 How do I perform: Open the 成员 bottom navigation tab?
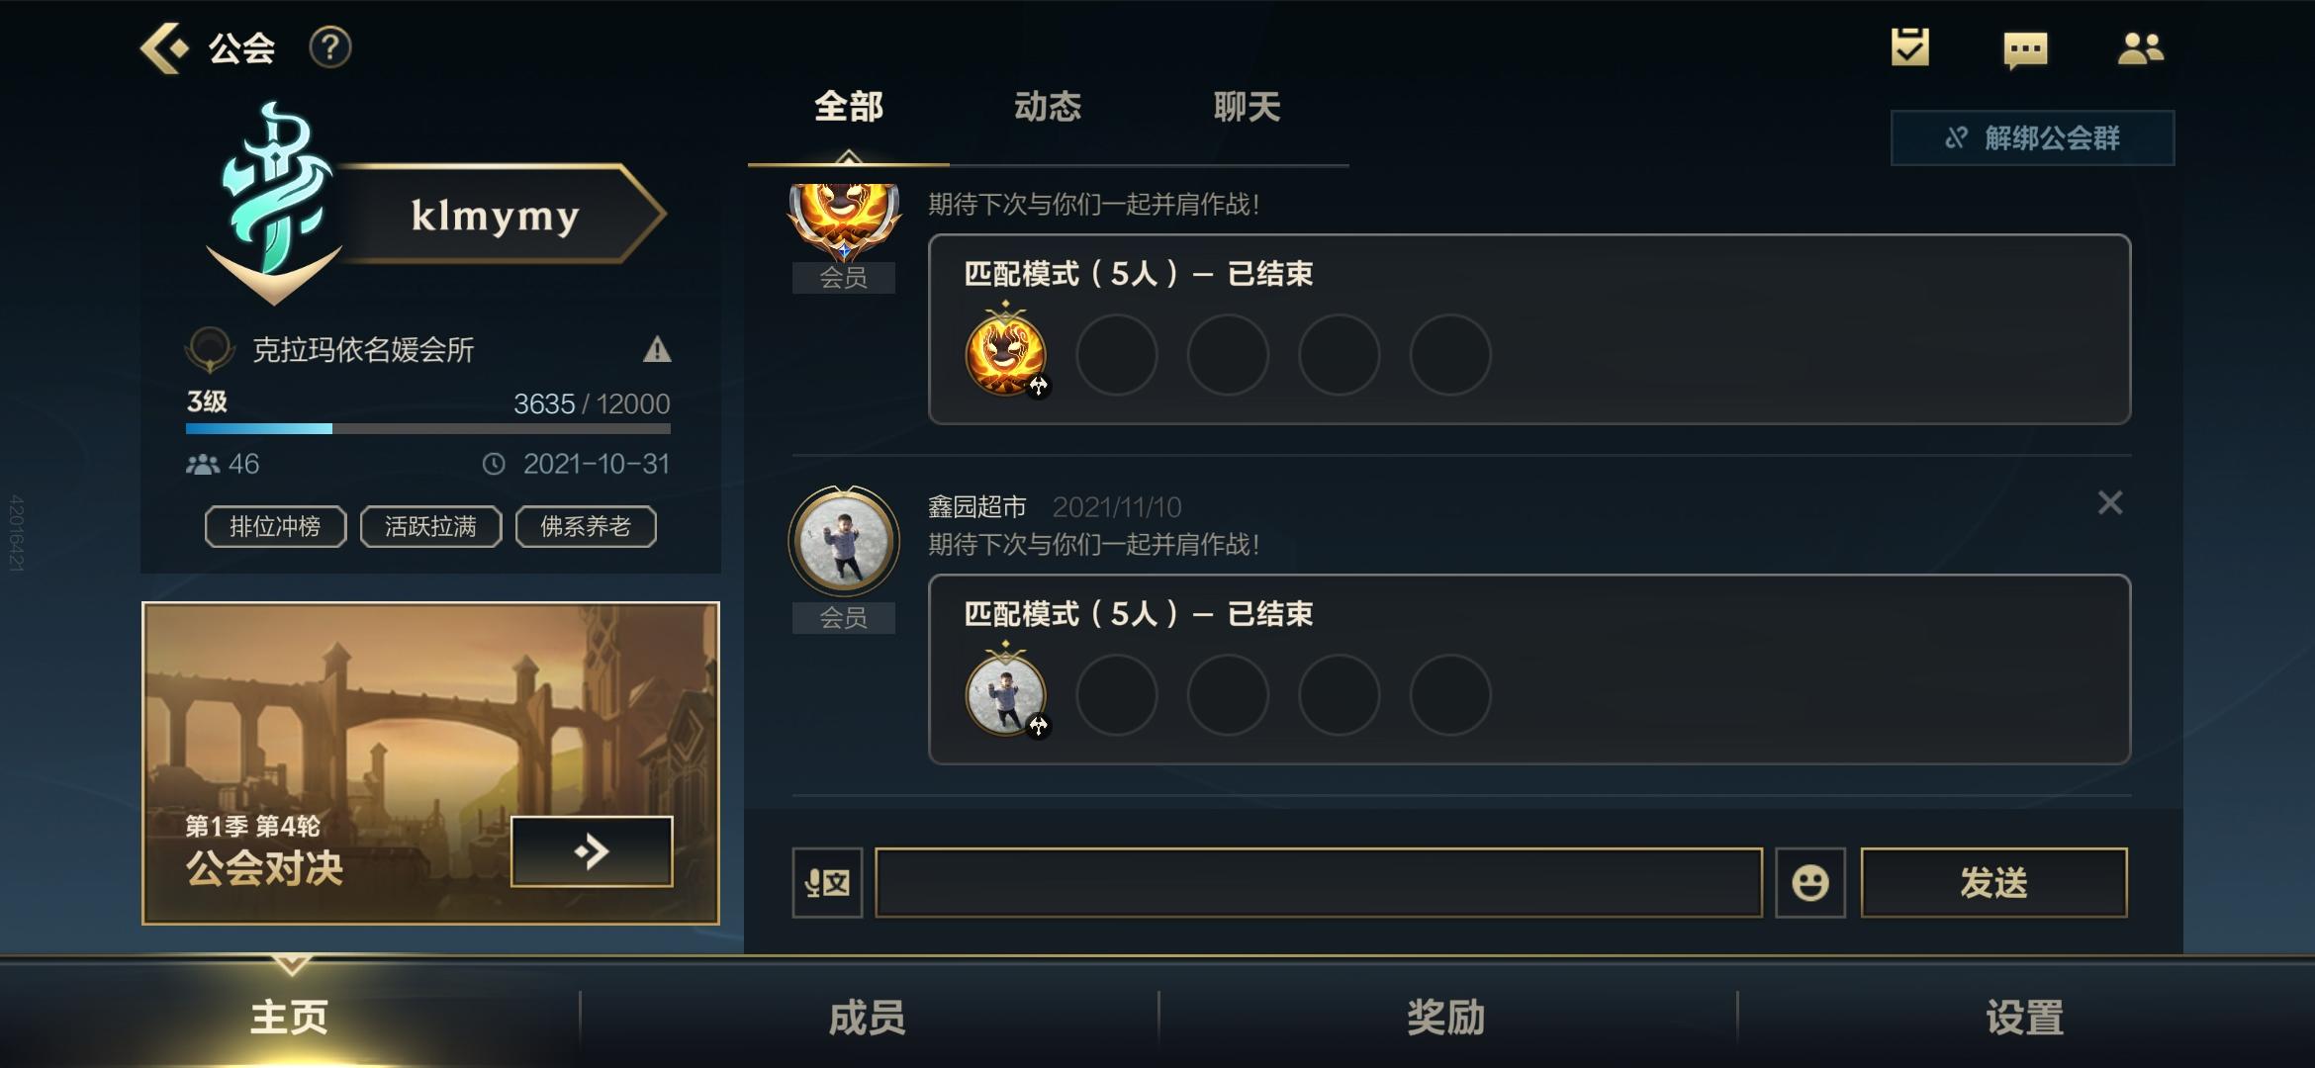click(x=868, y=1017)
